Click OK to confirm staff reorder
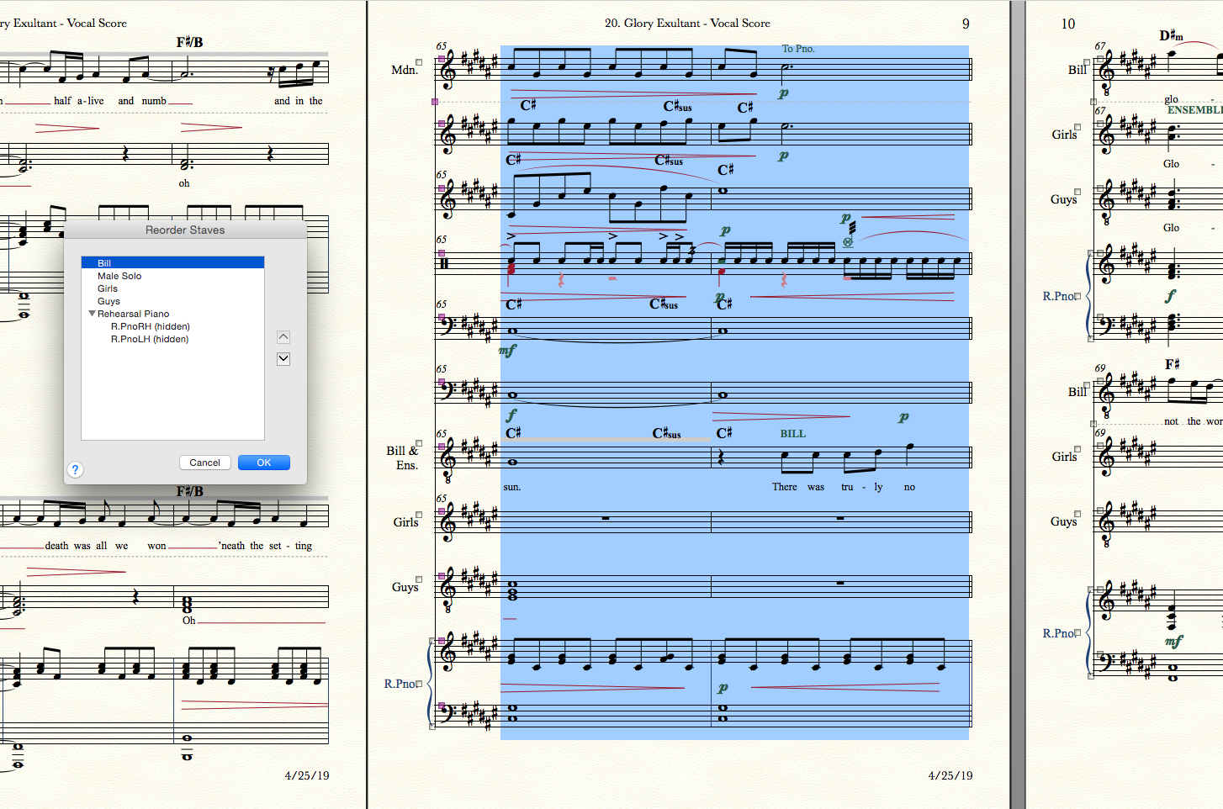Screen dimensions: 1223x809 (263, 463)
